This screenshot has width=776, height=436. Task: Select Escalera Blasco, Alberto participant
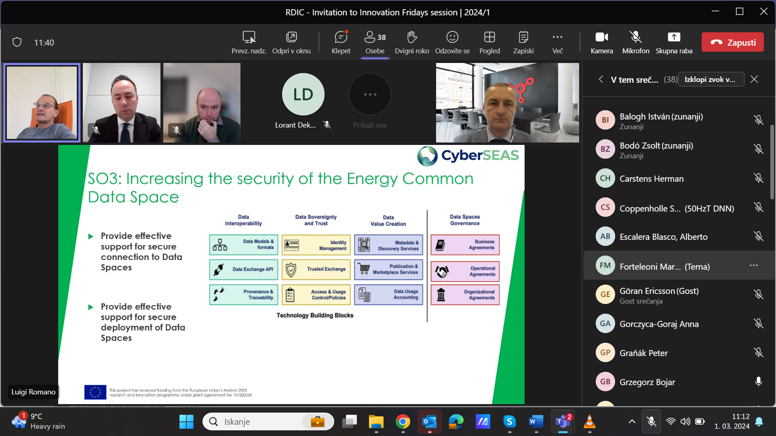[x=679, y=237]
